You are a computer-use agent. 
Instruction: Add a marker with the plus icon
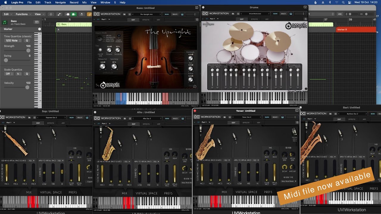click(40, 29)
